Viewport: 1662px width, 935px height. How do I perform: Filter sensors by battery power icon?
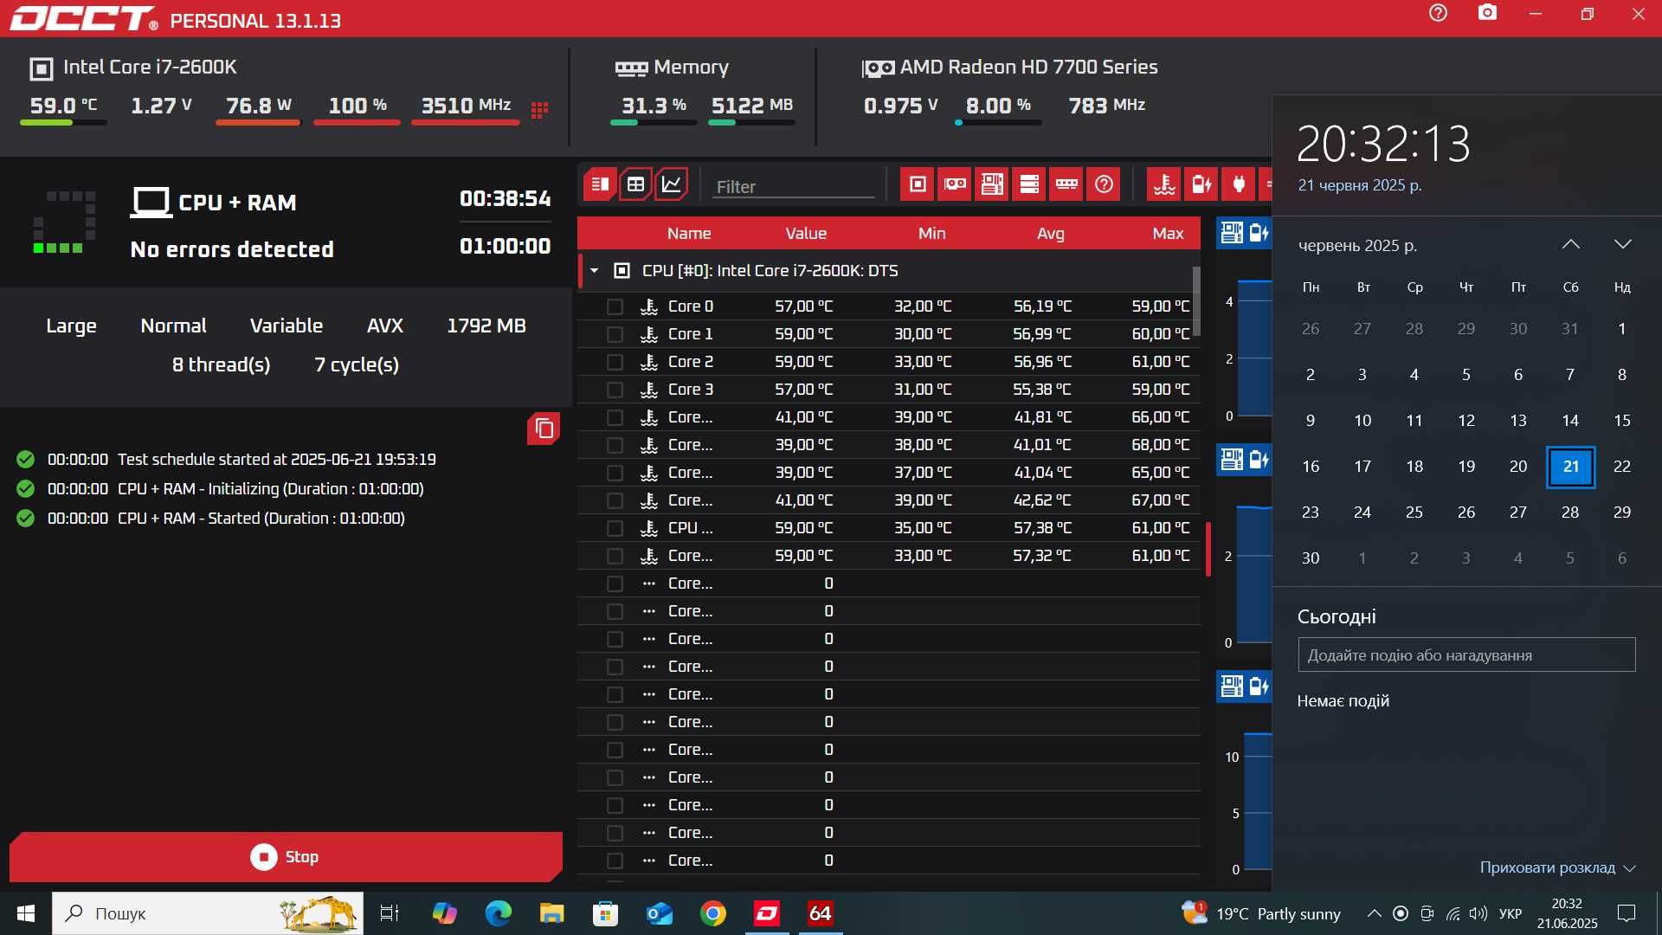[1202, 184]
